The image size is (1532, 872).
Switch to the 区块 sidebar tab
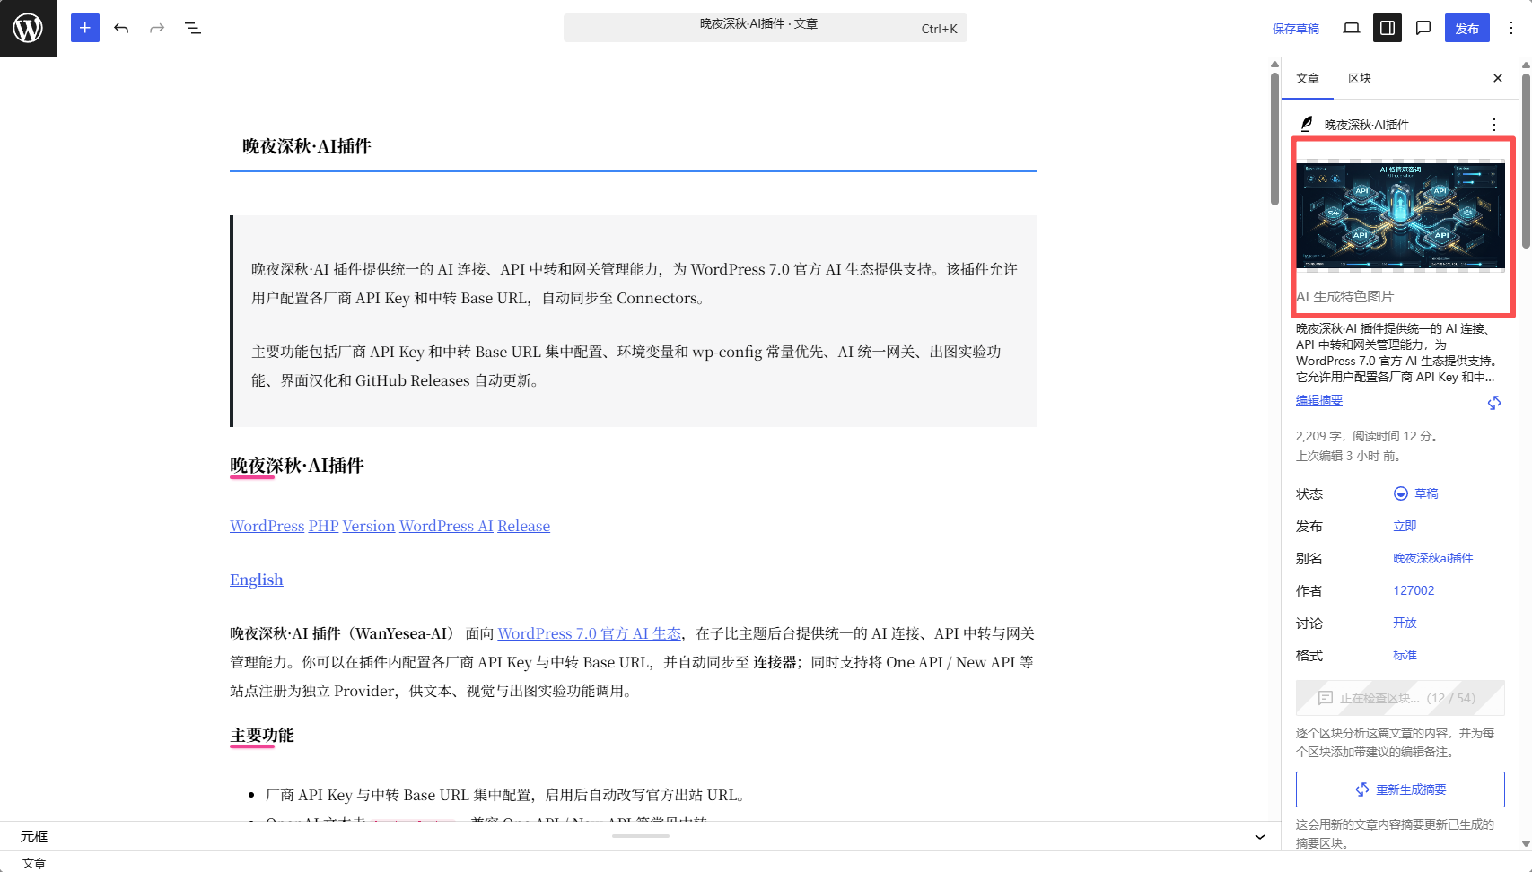tap(1360, 78)
